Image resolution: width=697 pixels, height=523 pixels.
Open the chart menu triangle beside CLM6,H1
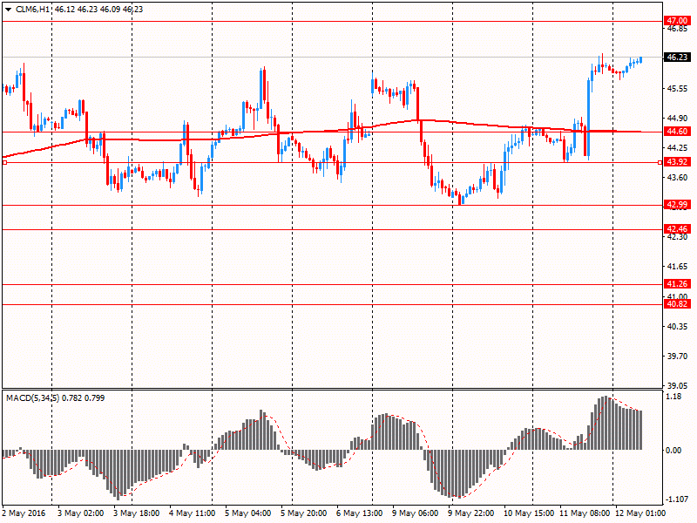[9, 10]
